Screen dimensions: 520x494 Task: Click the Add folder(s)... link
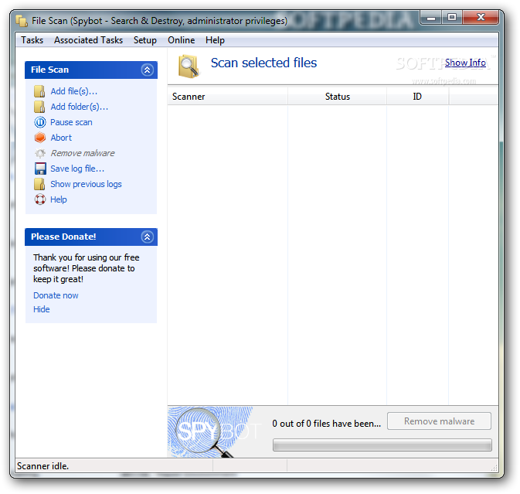pos(80,107)
